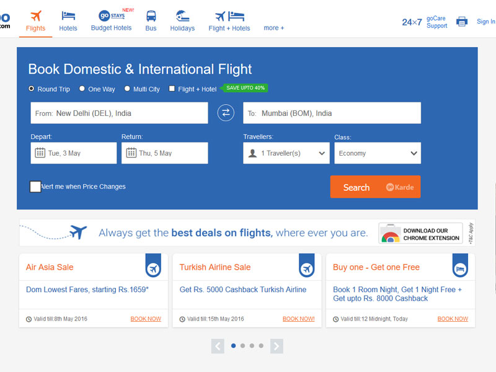Open the Class Economy dropdown

click(377, 153)
